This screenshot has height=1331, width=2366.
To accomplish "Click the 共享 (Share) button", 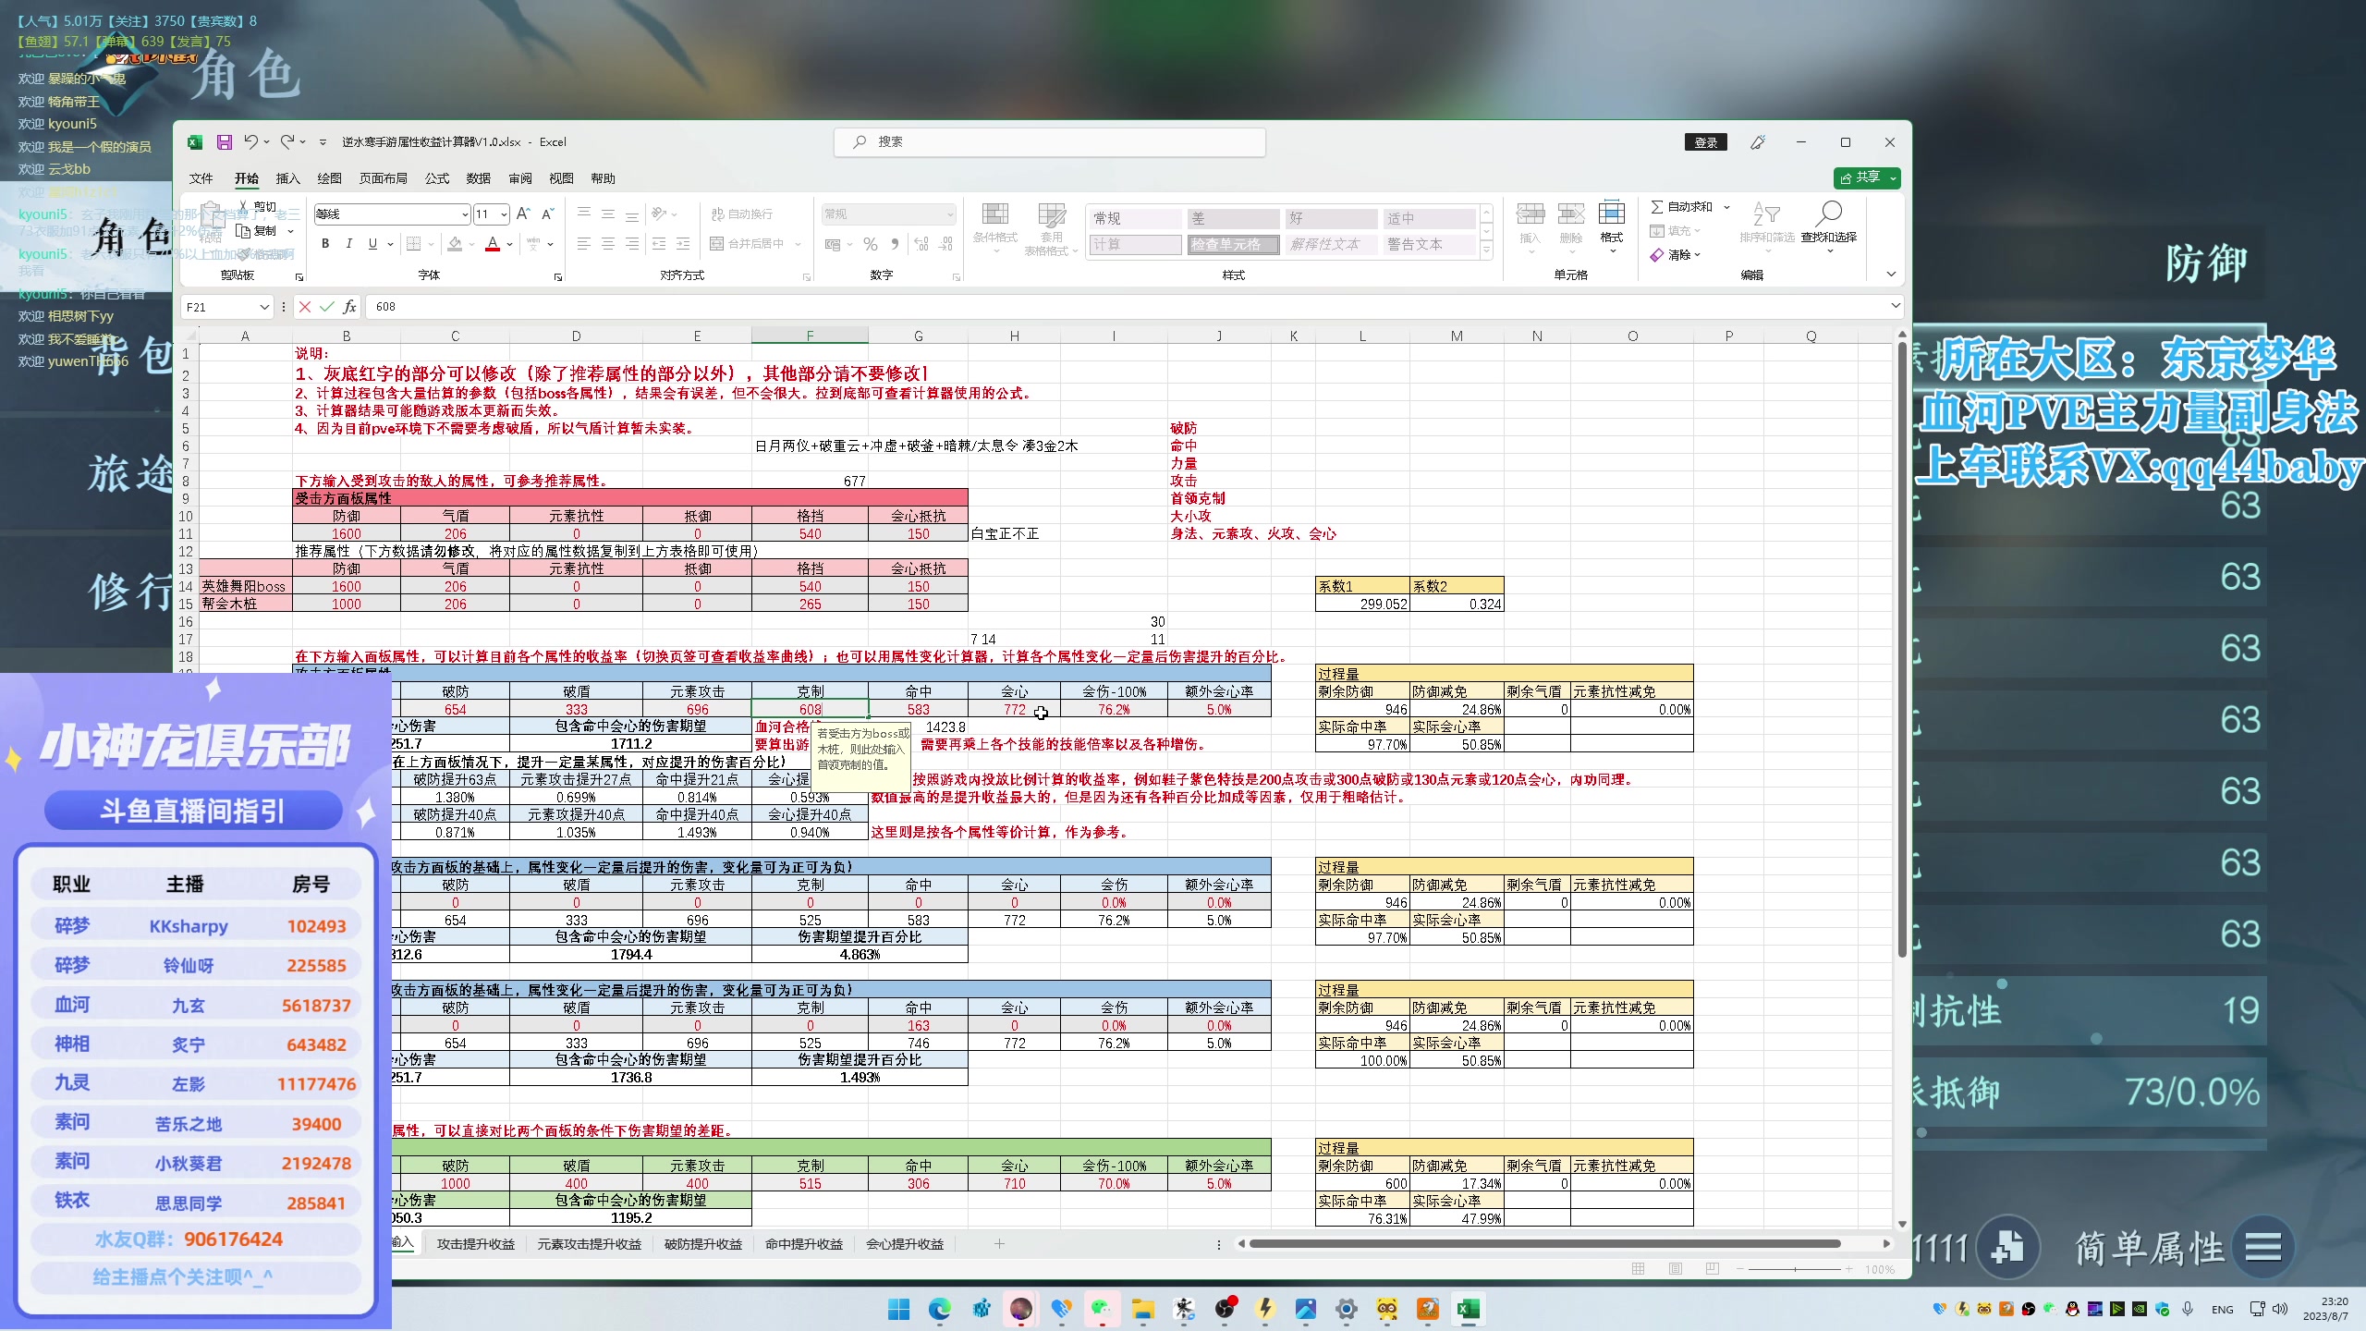I will tap(1860, 177).
